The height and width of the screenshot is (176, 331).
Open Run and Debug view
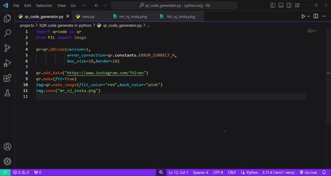(x=7, y=63)
